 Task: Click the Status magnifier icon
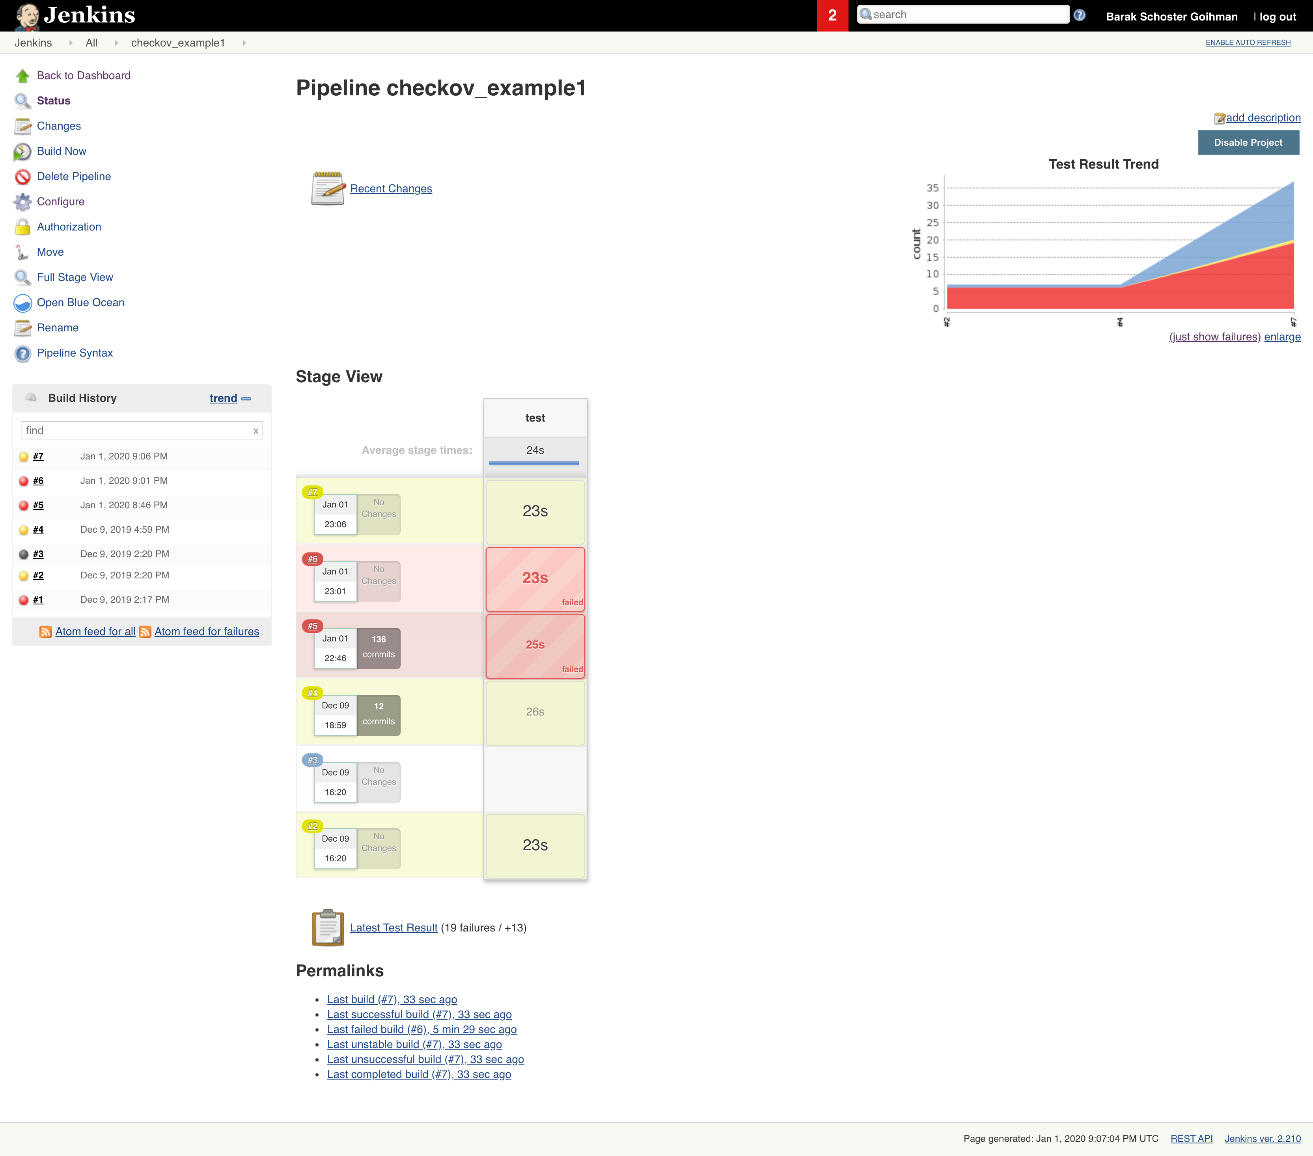point(22,101)
